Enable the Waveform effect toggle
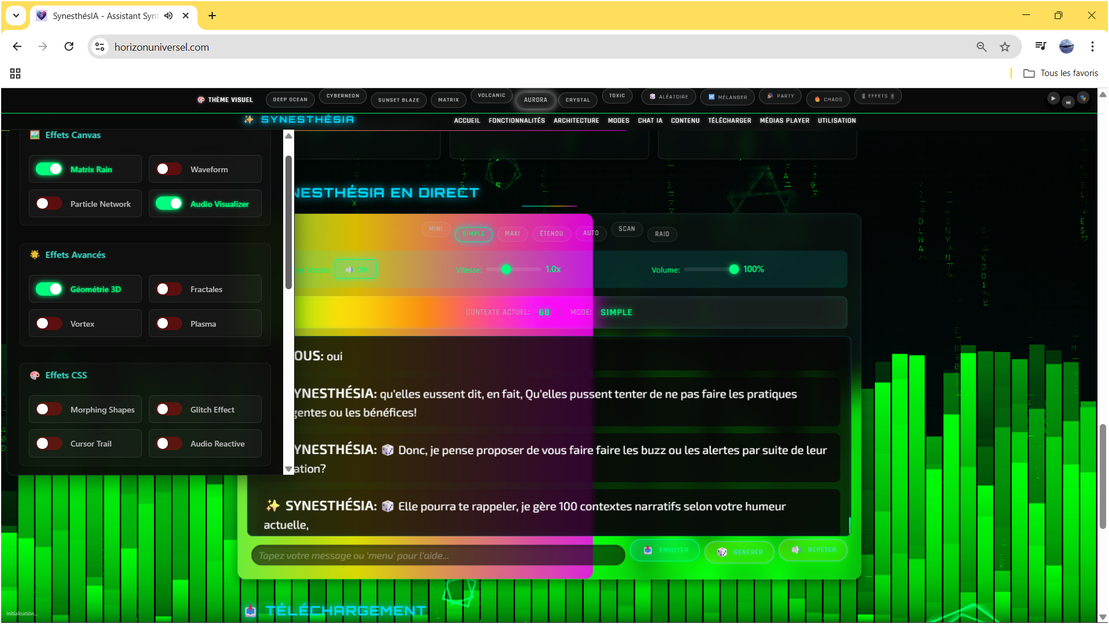Viewport: 1109px width, 624px height. click(168, 169)
